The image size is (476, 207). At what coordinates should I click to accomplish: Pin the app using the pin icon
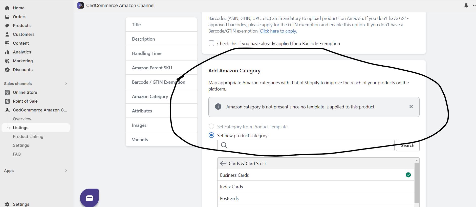[466, 5]
